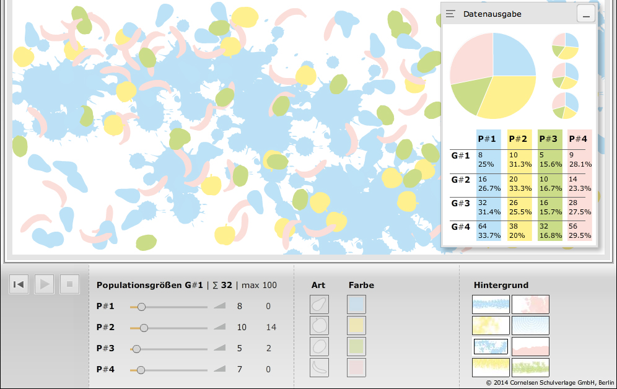Pick the pink color swatch for P#4
The image size is (617, 389).
356,368
